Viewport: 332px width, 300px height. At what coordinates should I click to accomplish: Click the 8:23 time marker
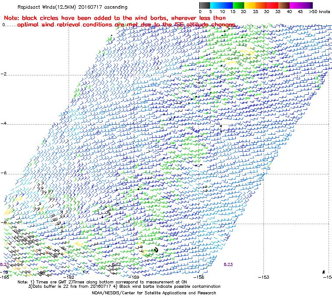[228, 264]
